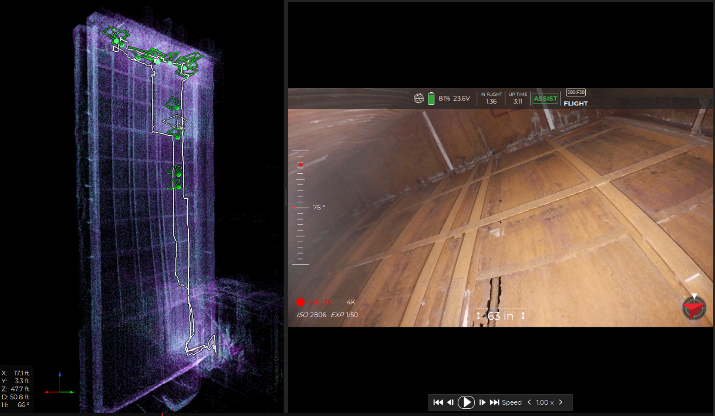Click the 76° camera pitch scale
The image size is (715, 416).
[301, 207]
